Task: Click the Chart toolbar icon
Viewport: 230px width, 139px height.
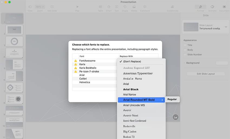Action: point(109,7)
